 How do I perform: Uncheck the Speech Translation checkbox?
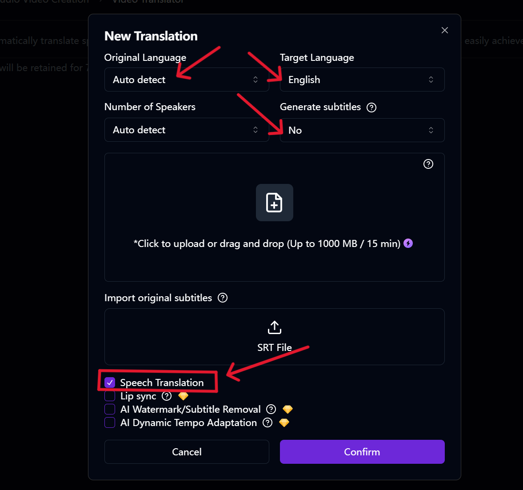[x=110, y=382]
